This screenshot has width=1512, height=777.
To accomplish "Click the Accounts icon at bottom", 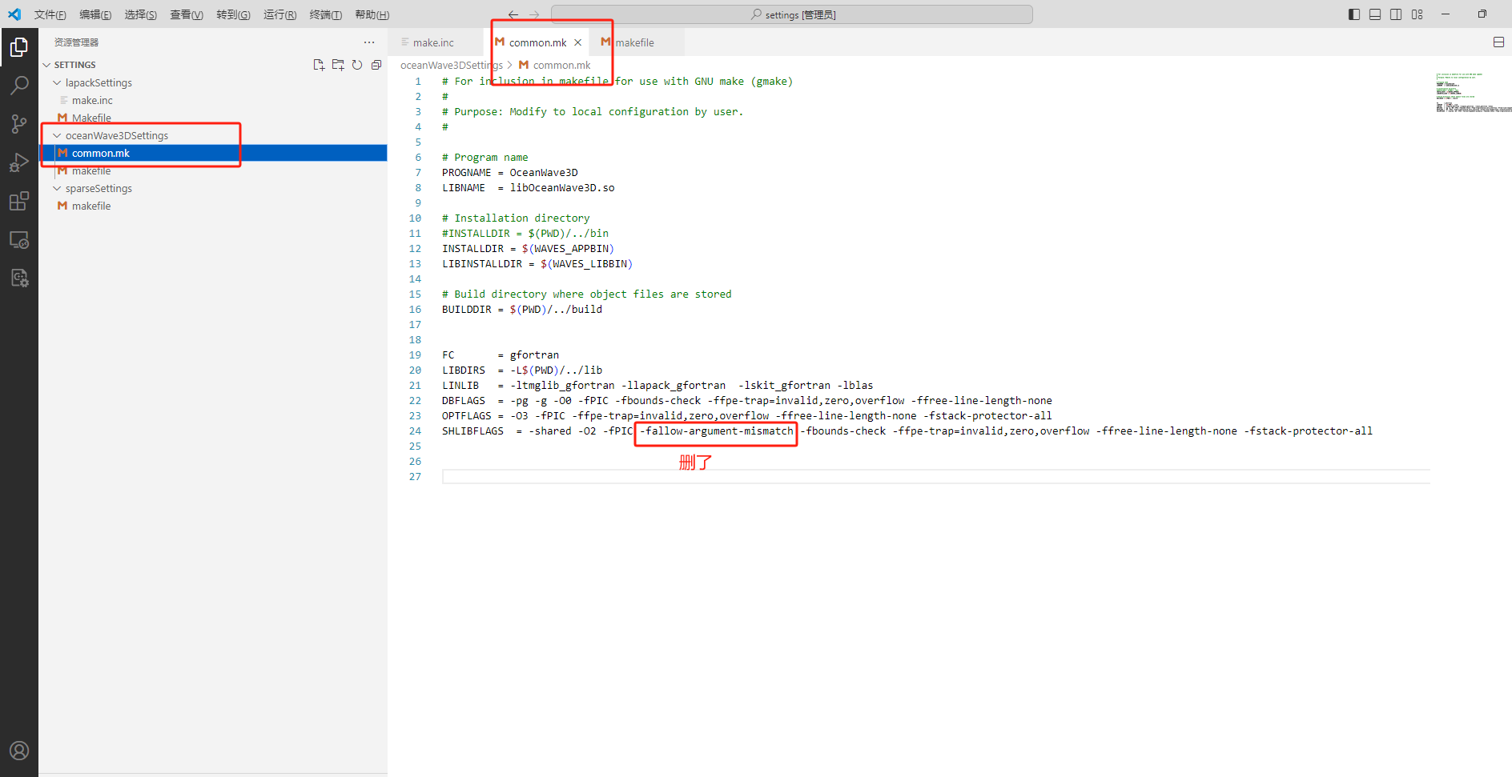I will [x=19, y=751].
